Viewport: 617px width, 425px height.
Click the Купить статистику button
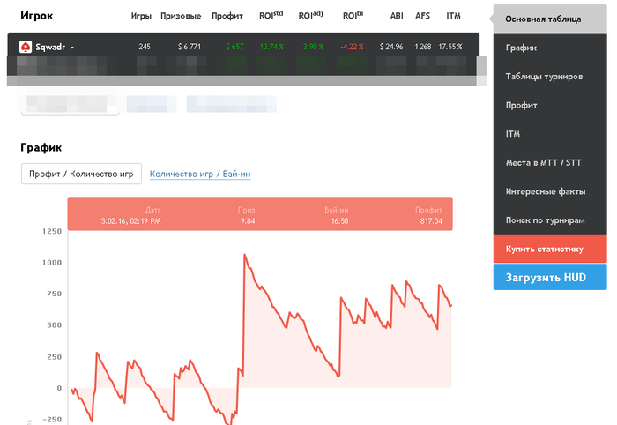tap(550, 249)
